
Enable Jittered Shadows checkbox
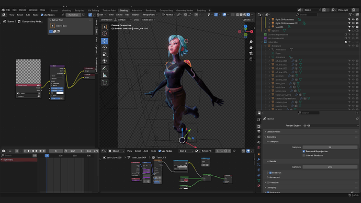[303, 155]
